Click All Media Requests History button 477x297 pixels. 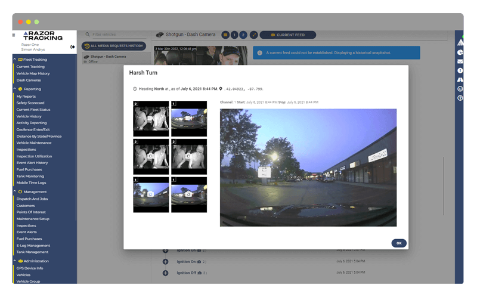(114, 46)
